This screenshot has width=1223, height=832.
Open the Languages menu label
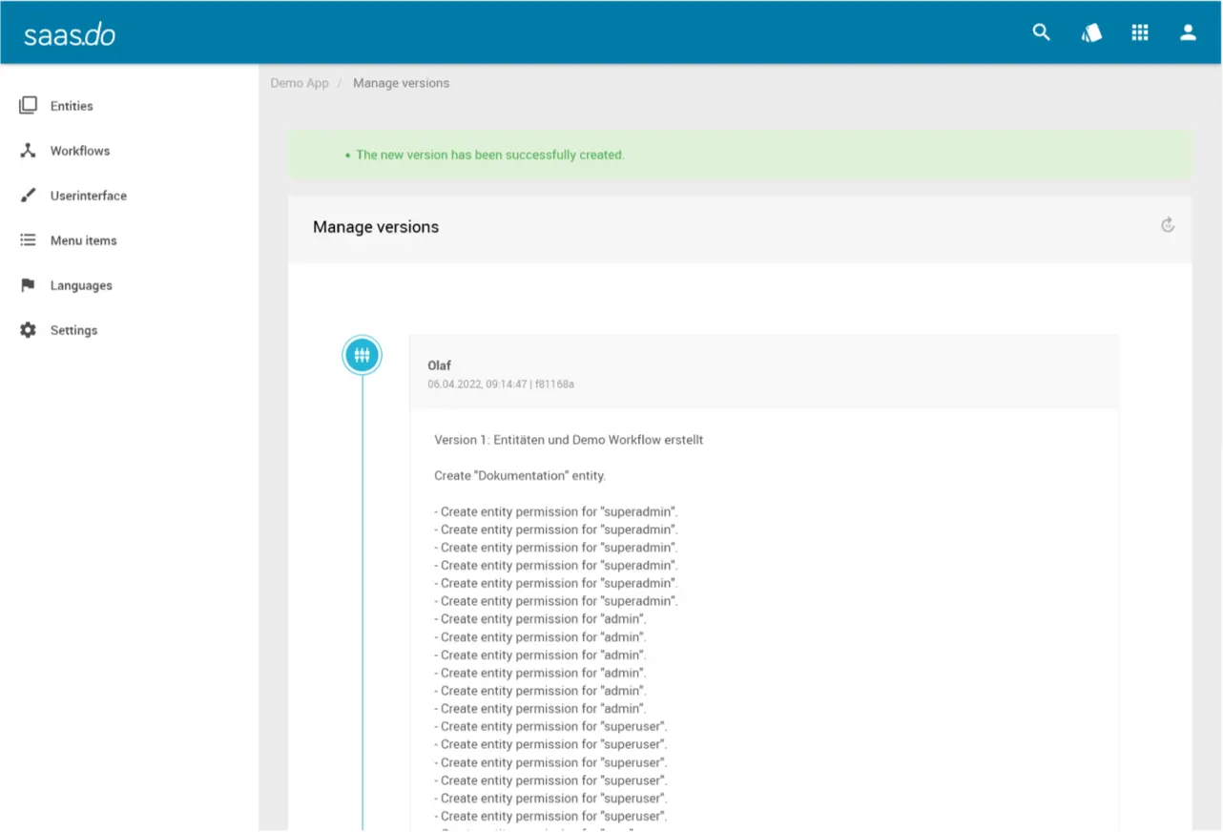tap(81, 285)
